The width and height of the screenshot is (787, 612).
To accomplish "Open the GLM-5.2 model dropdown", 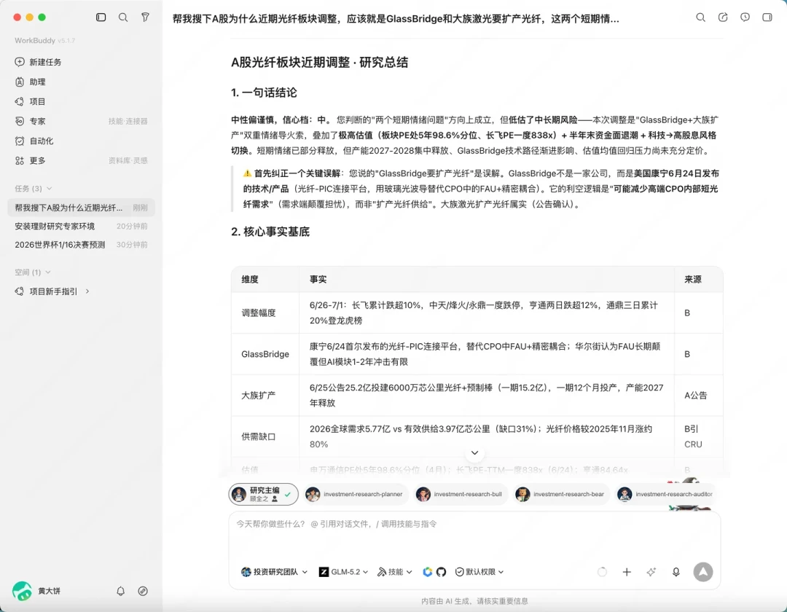I will [344, 572].
